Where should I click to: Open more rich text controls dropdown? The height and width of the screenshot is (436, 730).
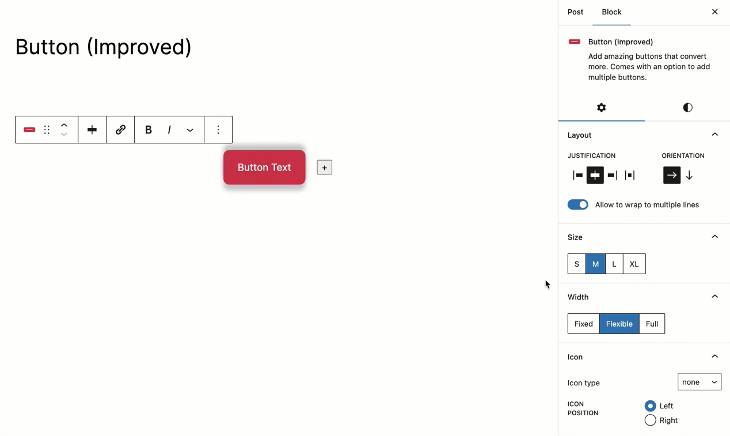click(x=190, y=130)
